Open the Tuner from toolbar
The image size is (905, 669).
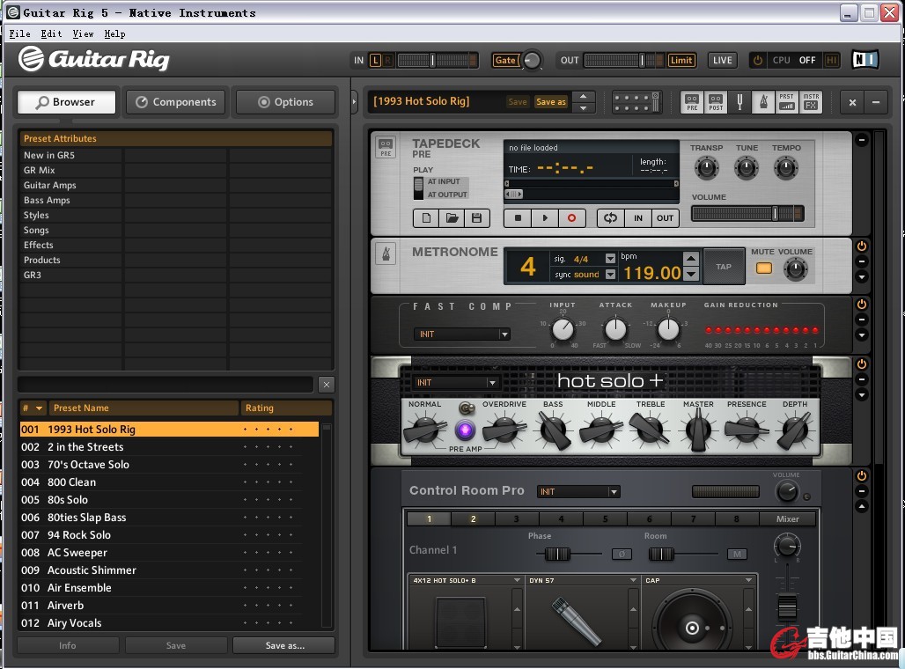[x=739, y=102]
